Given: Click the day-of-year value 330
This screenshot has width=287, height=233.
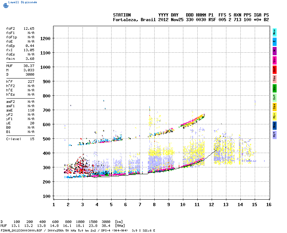Looking at the screenshot, I should pos(190,20).
